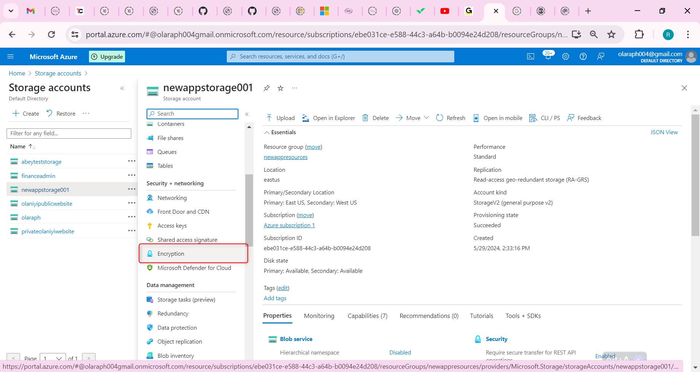Click the resource menu Search box
700x372 pixels.
click(192, 114)
